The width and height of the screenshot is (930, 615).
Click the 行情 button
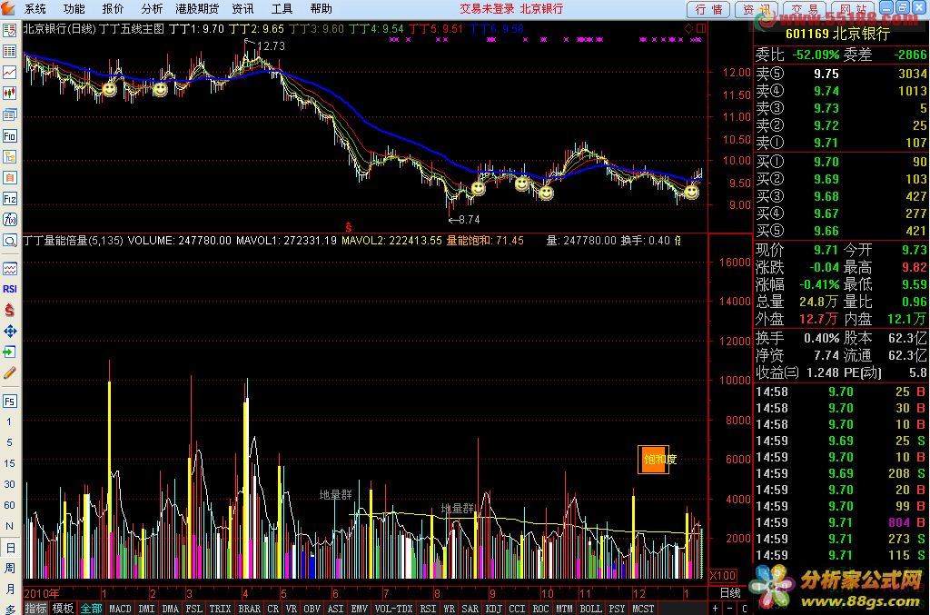pyautogui.click(x=708, y=9)
